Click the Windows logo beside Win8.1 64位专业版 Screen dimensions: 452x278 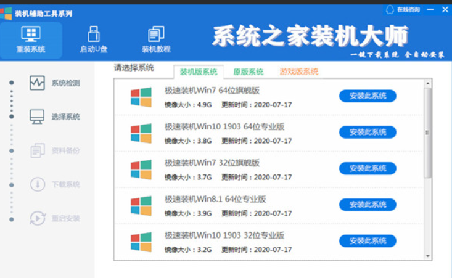(x=141, y=206)
